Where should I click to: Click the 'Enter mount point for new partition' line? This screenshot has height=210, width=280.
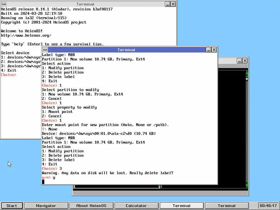[105, 125]
